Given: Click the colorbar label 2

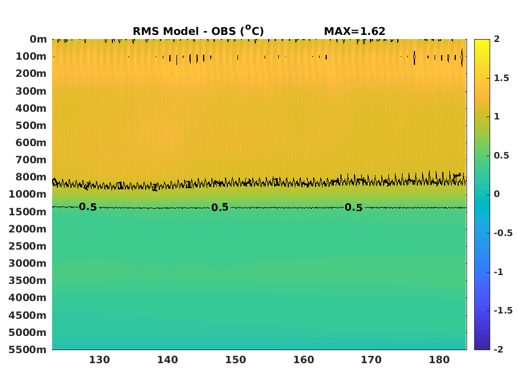Looking at the screenshot, I should pos(497,39).
